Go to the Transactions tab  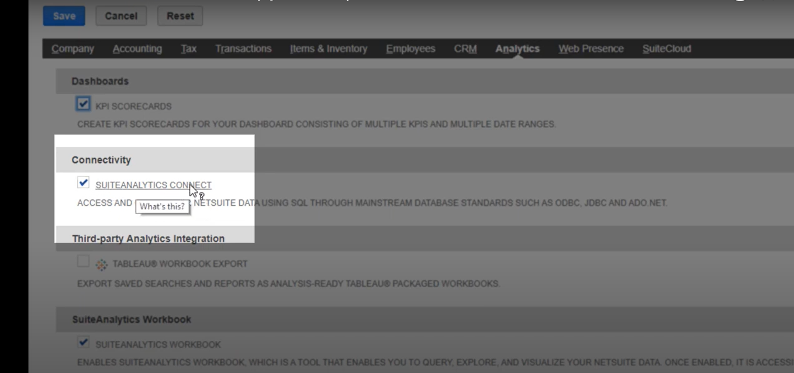click(x=243, y=49)
